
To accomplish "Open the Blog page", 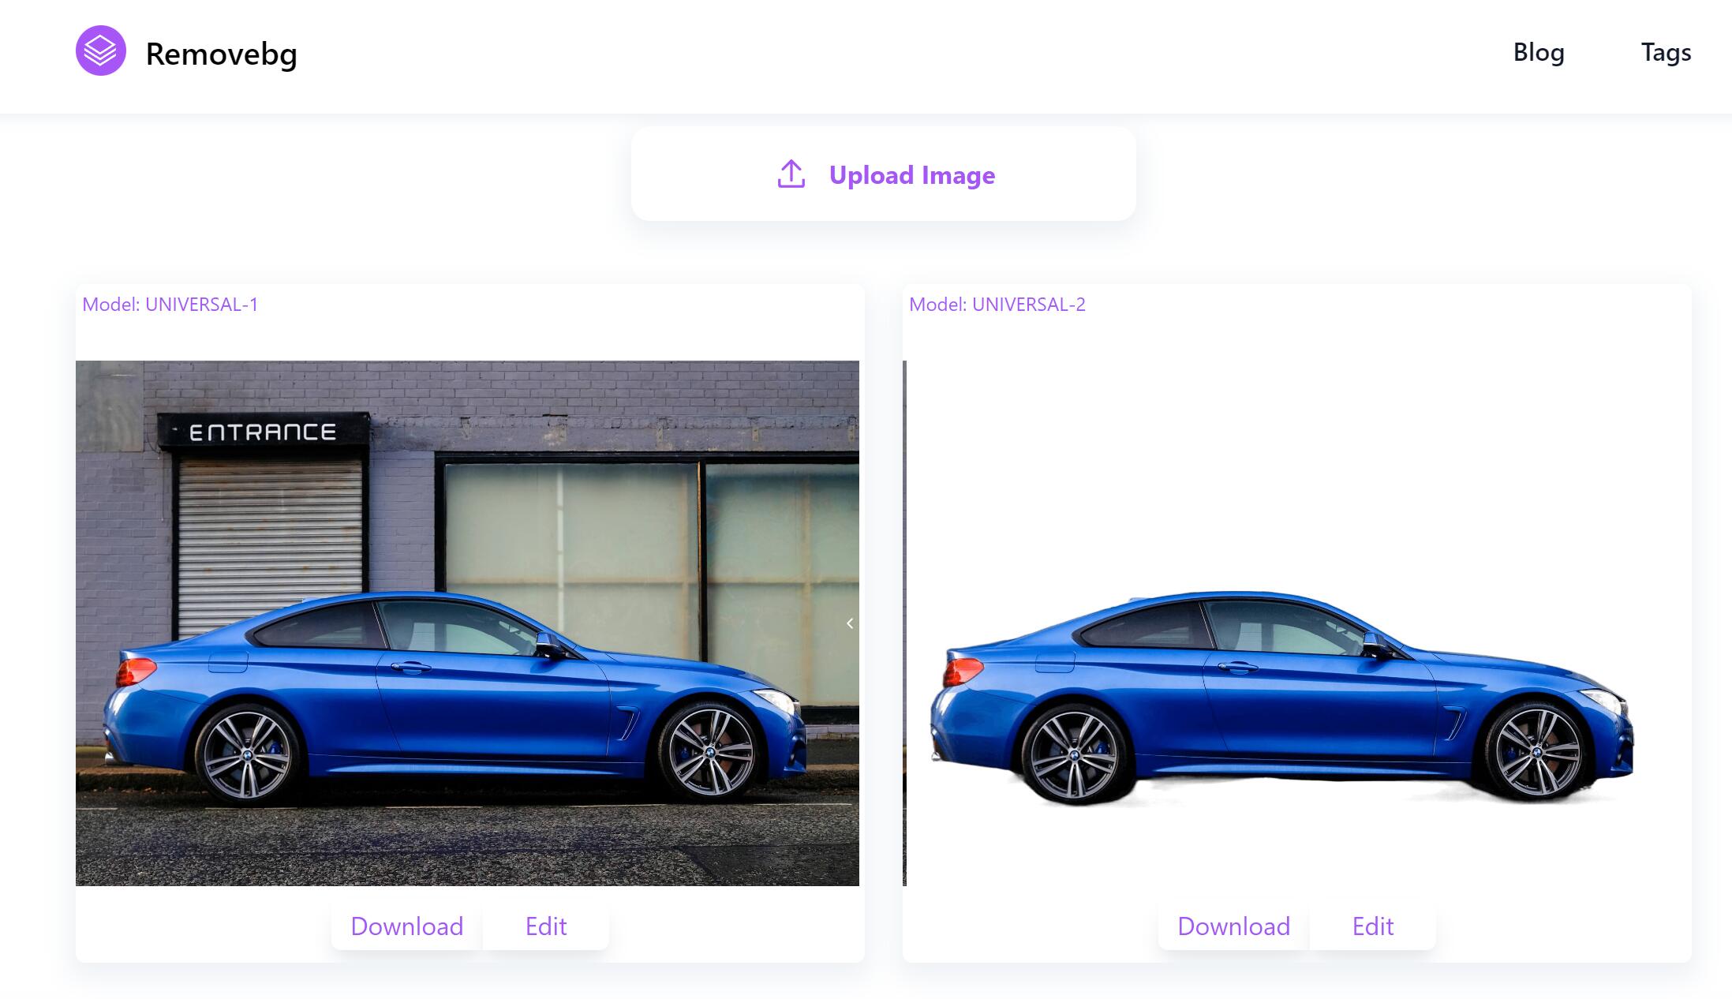I will click(1538, 52).
